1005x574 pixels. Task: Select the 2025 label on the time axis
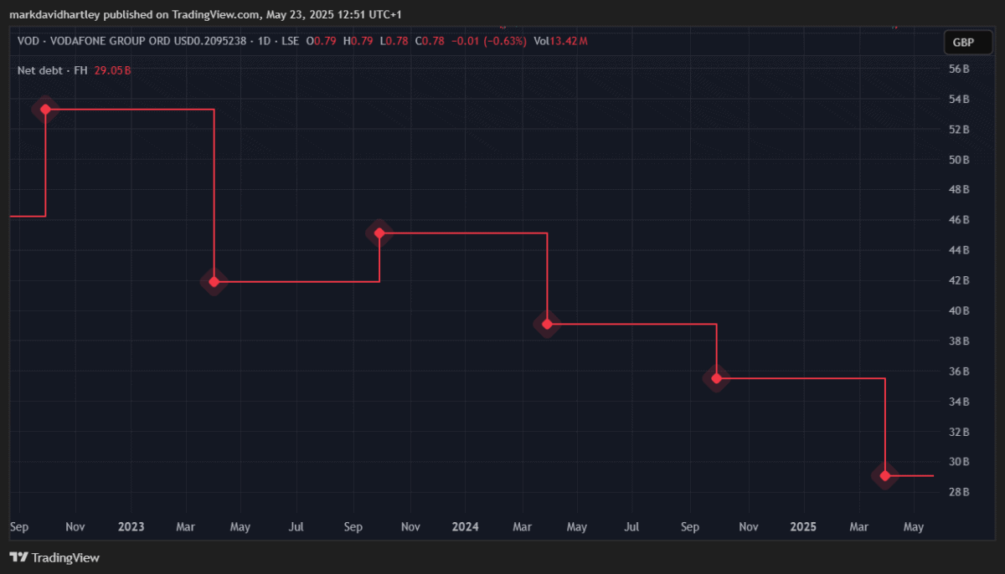[x=803, y=527]
